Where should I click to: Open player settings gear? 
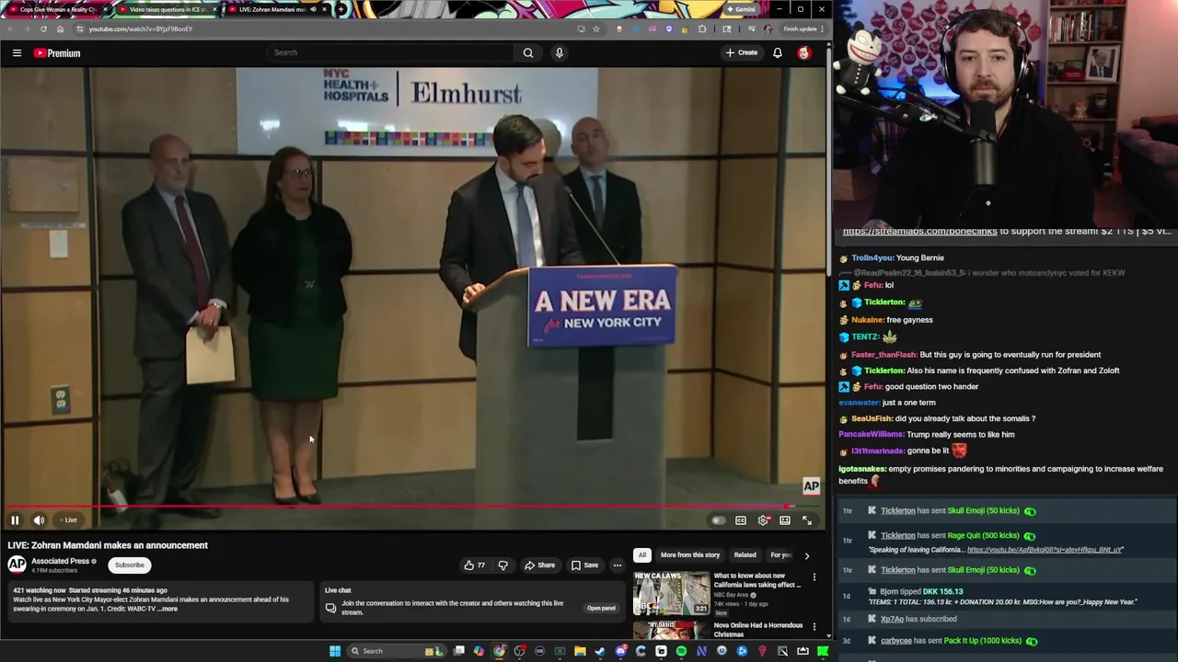pos(763,520)
